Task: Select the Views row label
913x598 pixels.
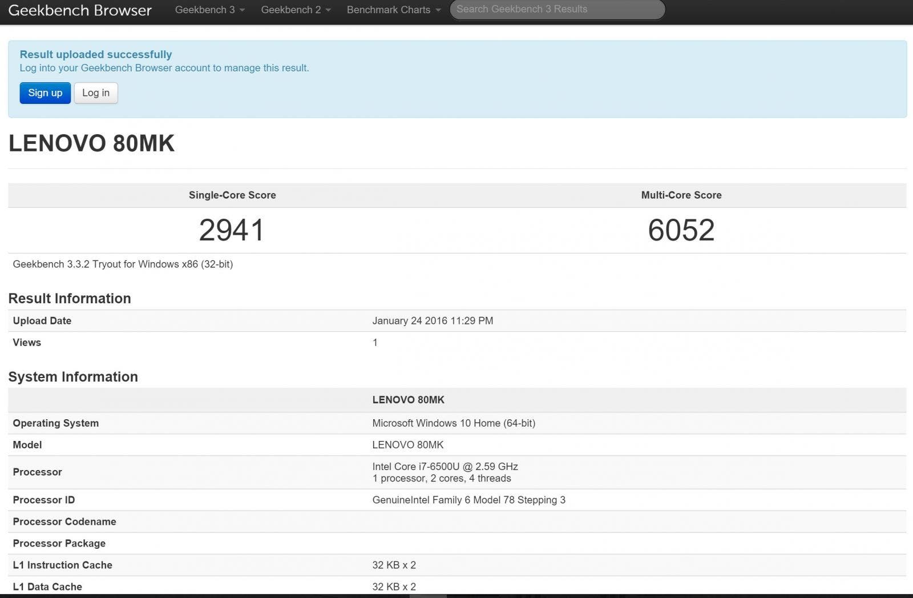Action: point(27,342)
